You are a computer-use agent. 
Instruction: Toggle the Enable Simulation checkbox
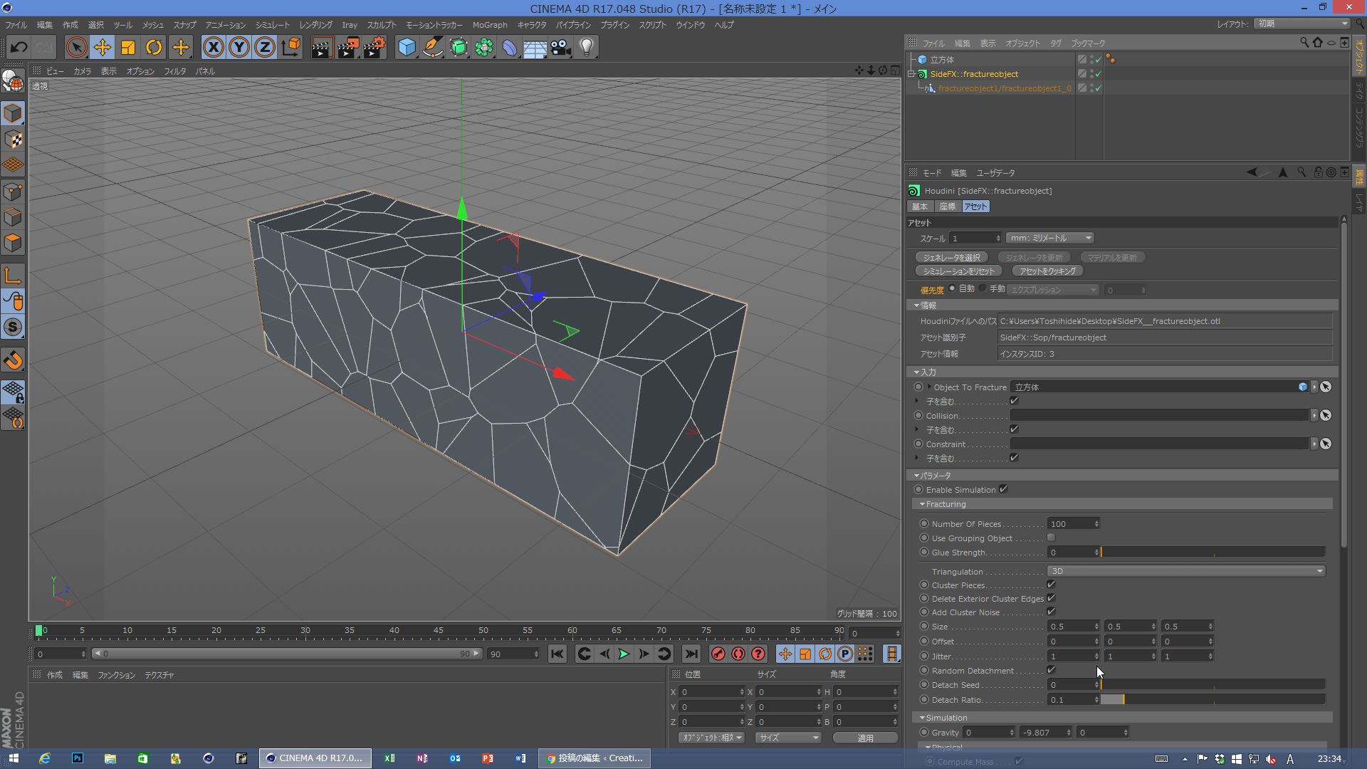1003,489
